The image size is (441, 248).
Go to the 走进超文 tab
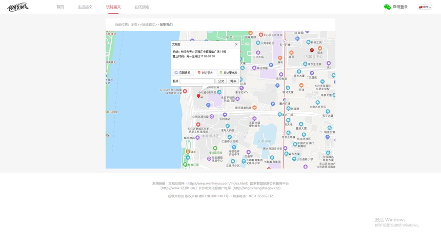coord(85,7)
